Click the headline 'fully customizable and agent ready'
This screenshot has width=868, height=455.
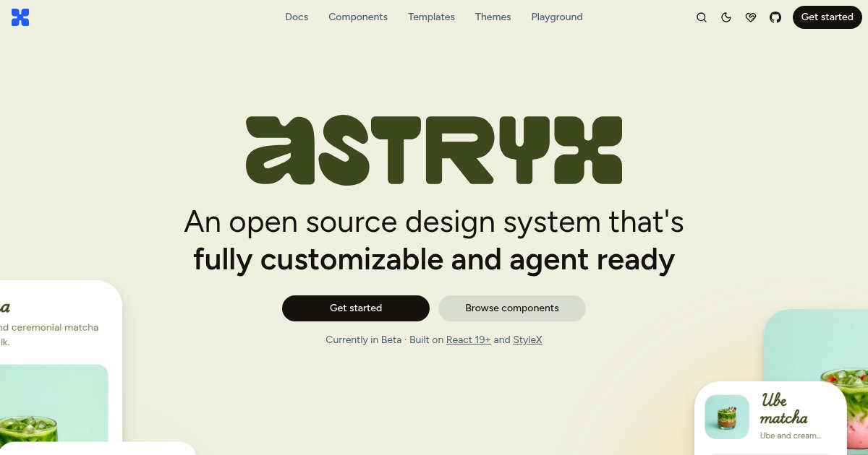(434, 260)
